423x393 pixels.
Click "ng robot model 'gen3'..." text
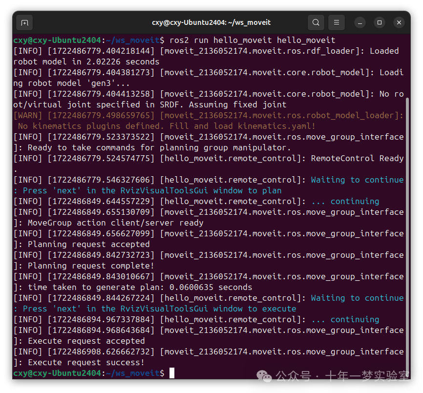coord(71,83)
